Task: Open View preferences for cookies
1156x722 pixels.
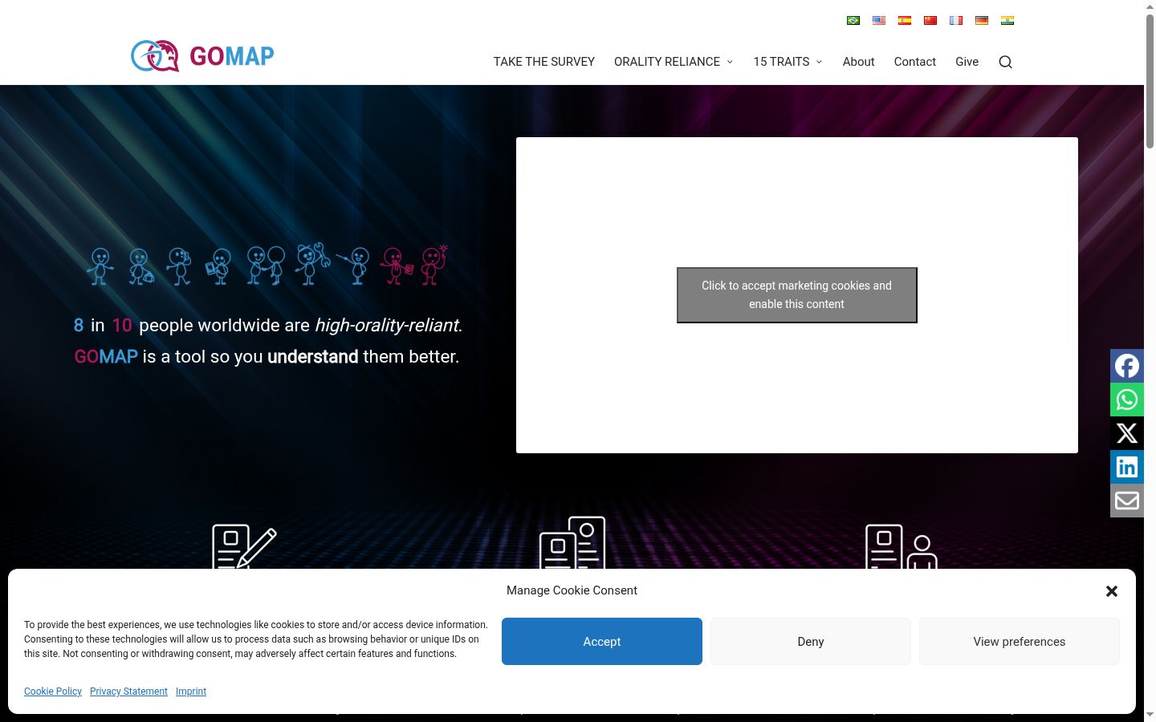Action: [1020, 642]
